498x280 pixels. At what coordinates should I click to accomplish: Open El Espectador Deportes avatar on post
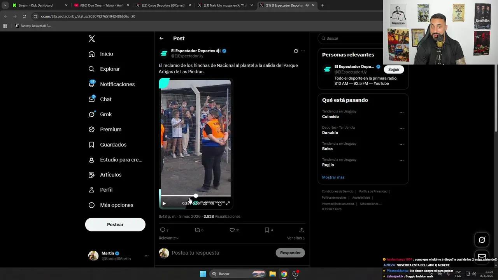point(164,53)
